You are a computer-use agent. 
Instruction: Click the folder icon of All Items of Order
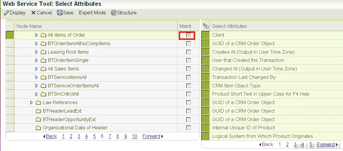click(x=43, y=35)
